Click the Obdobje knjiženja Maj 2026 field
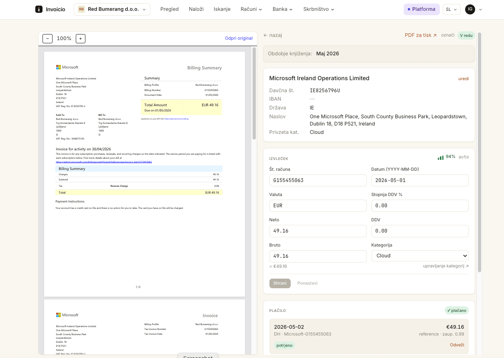The width and height of the screenshot is (504, 358). tap(369, 54)
